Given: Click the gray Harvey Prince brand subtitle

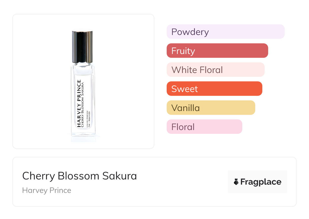Looking at the screenshot, I should (x=47, y=190).
